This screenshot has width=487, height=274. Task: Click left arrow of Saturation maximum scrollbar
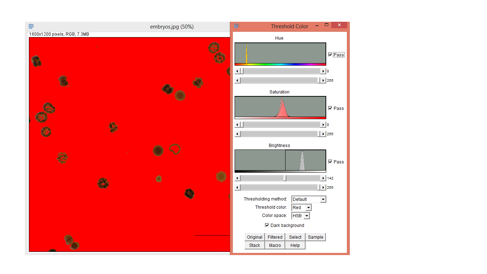pyautogui.click(x=237, y=133)
